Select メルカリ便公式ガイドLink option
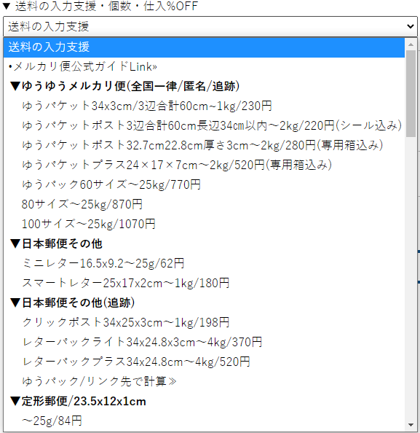 tap(204, 66)
